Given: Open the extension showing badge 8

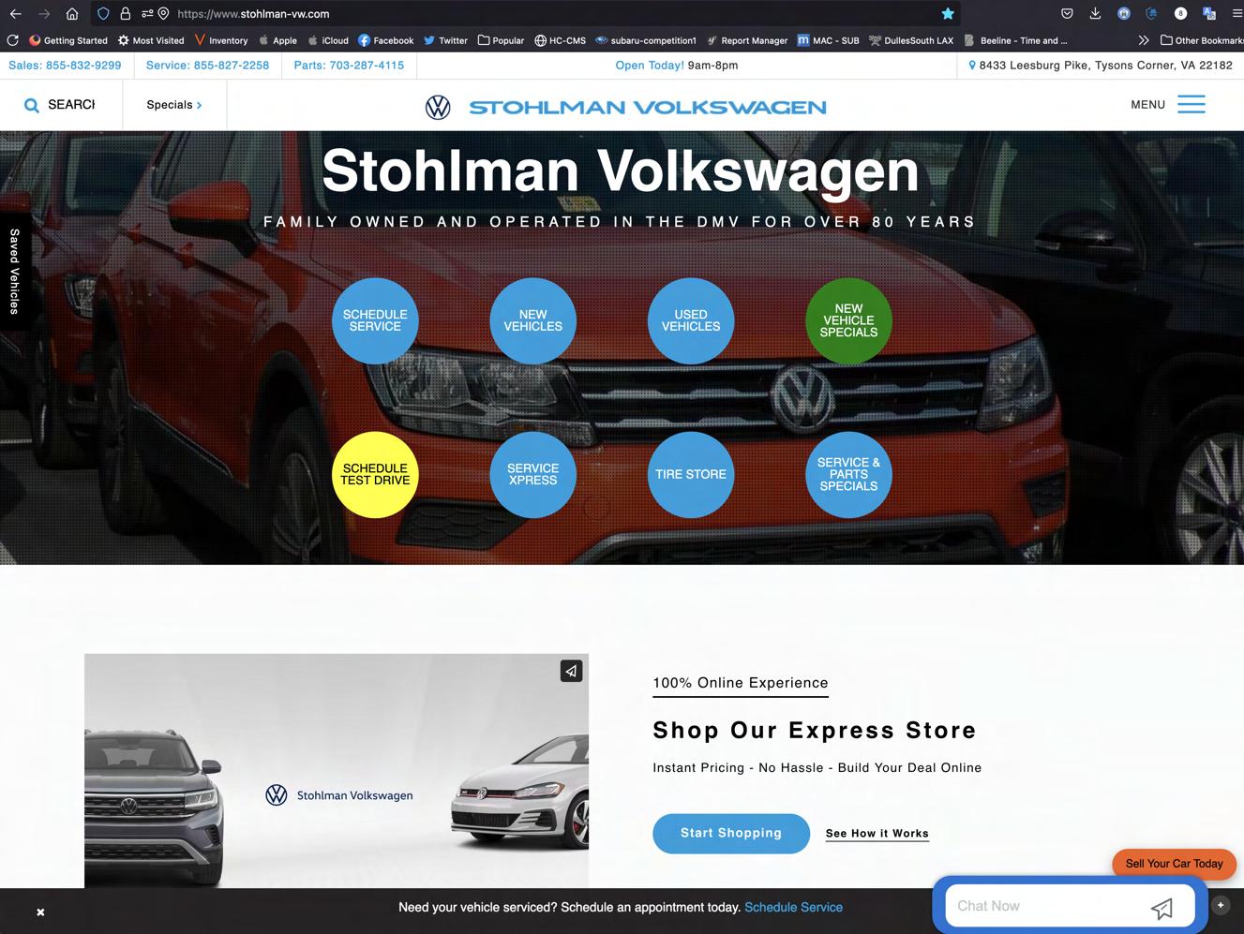Looking at the screenshot, I should click(x=1180, y=14).
